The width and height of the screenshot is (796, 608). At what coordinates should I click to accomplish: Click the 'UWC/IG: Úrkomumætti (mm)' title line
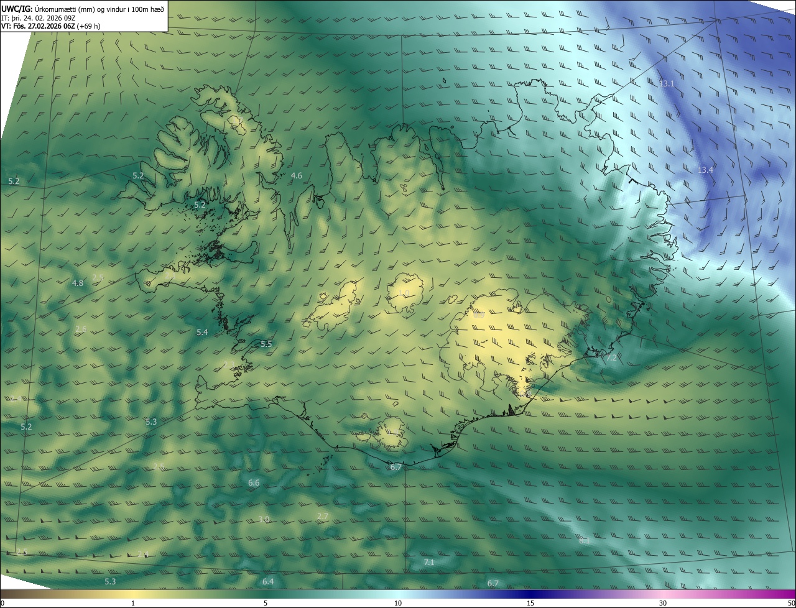(x=83, y=9)
